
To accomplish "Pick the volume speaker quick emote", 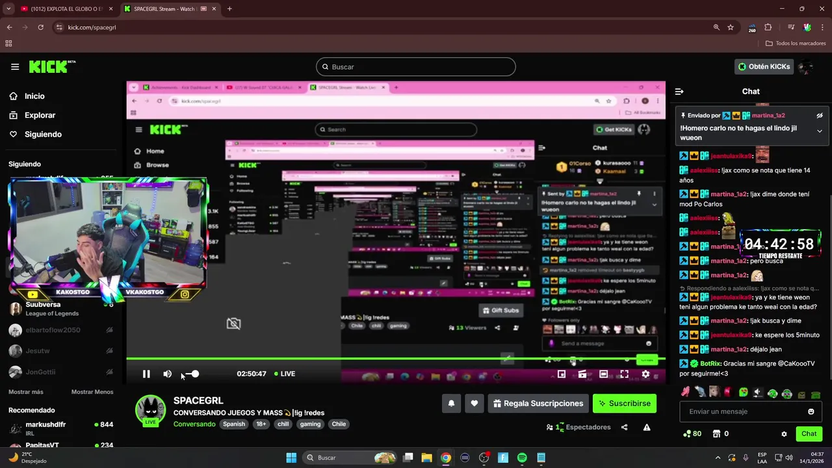I will tap(757, 393).
